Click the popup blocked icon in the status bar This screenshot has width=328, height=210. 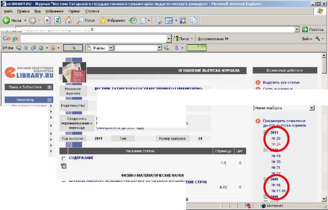coord(248,206)
